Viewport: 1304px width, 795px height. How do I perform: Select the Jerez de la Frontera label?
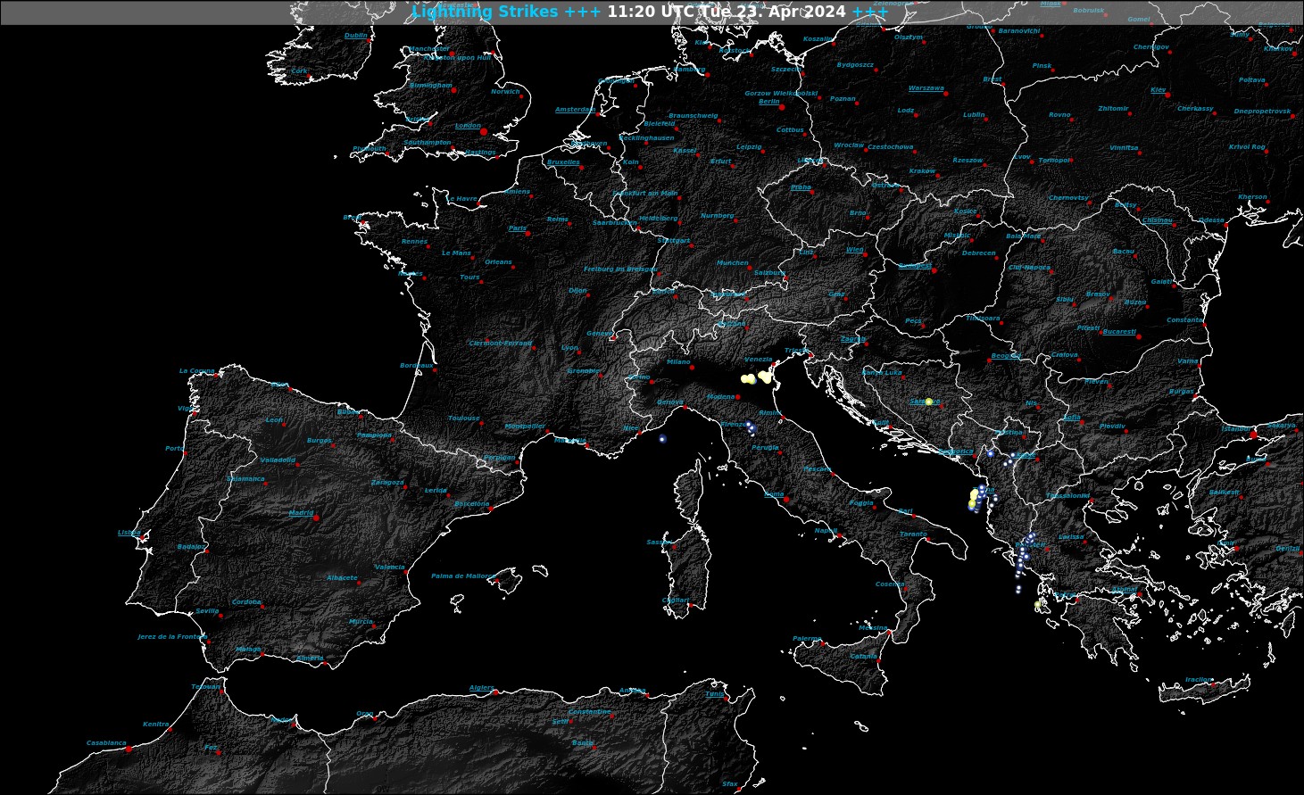(172, 637)
